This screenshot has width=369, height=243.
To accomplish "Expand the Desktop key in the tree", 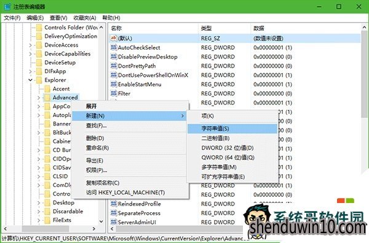I will [x=39, y=203].
